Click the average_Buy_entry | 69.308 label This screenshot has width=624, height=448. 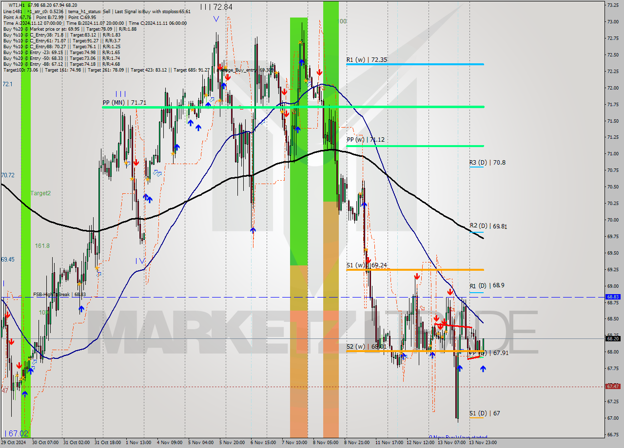(246, 70)
